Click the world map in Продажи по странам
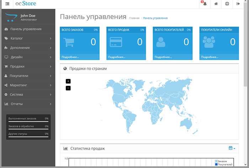The image size is (249, 168). 149,106
